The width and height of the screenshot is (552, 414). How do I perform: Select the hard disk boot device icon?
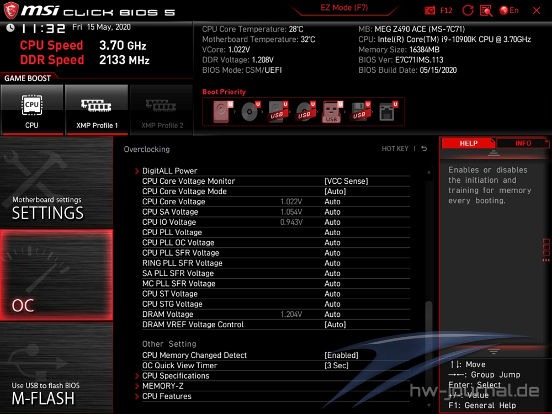click(x=221, y=112)
